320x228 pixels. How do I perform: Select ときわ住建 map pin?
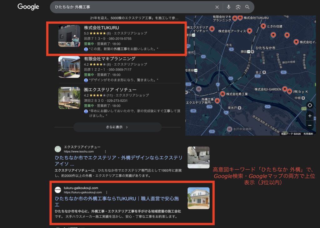[x=263, y=26]
